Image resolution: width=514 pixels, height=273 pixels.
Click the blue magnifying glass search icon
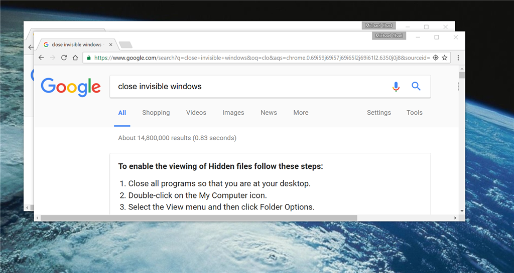pos(416,86)
